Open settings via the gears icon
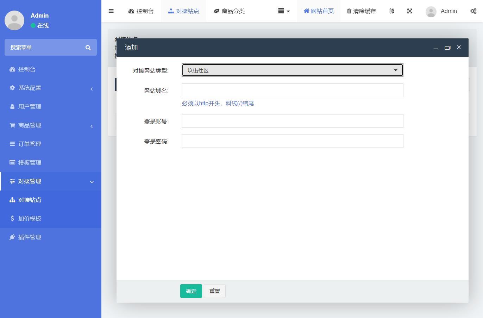483x318 pixels. point(473,11)
